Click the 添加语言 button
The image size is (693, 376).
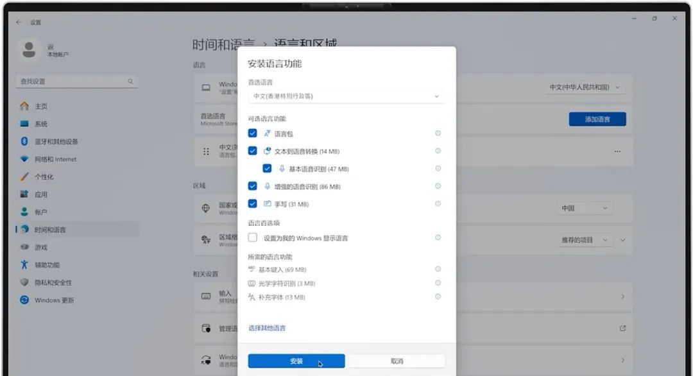597,119
